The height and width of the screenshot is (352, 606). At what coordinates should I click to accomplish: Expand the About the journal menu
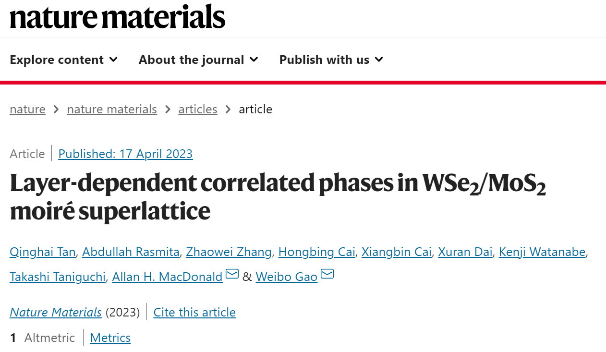pos(199,60)
